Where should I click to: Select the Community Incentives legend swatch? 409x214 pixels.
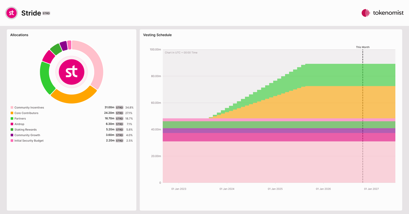point(12,107)
